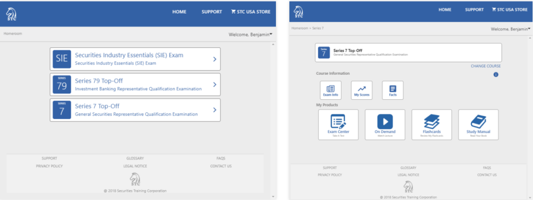Image resolution: width=533 pixels, height=200 pixels.
Task: View Exam Info in Course Information
Action: (x=331, y=90)
